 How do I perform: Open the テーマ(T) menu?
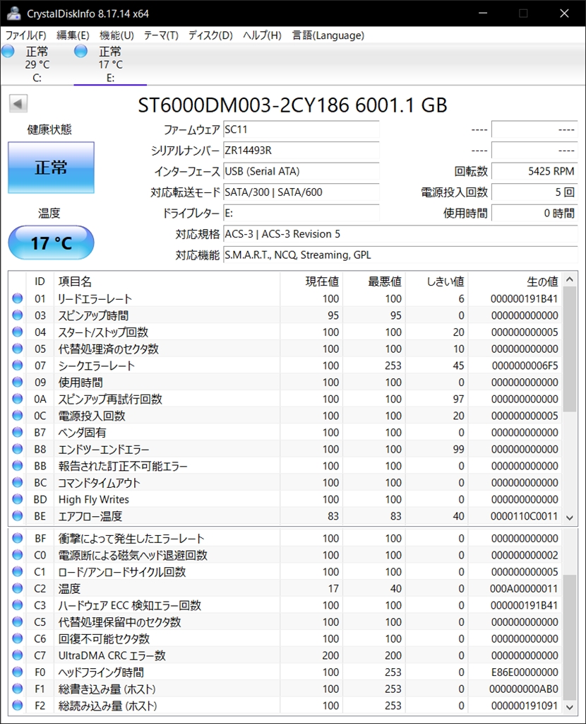point(161,35)
